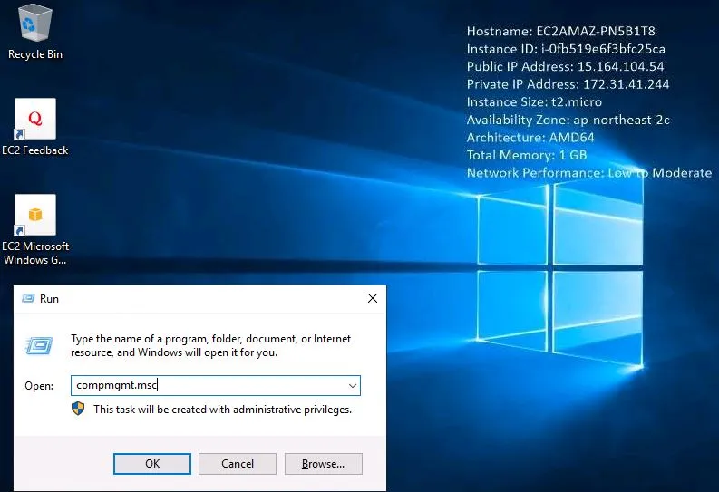Image resolution: width=719 pixels, height=492 pixels.
Task: Close the Run dialog
Action: 372,298
